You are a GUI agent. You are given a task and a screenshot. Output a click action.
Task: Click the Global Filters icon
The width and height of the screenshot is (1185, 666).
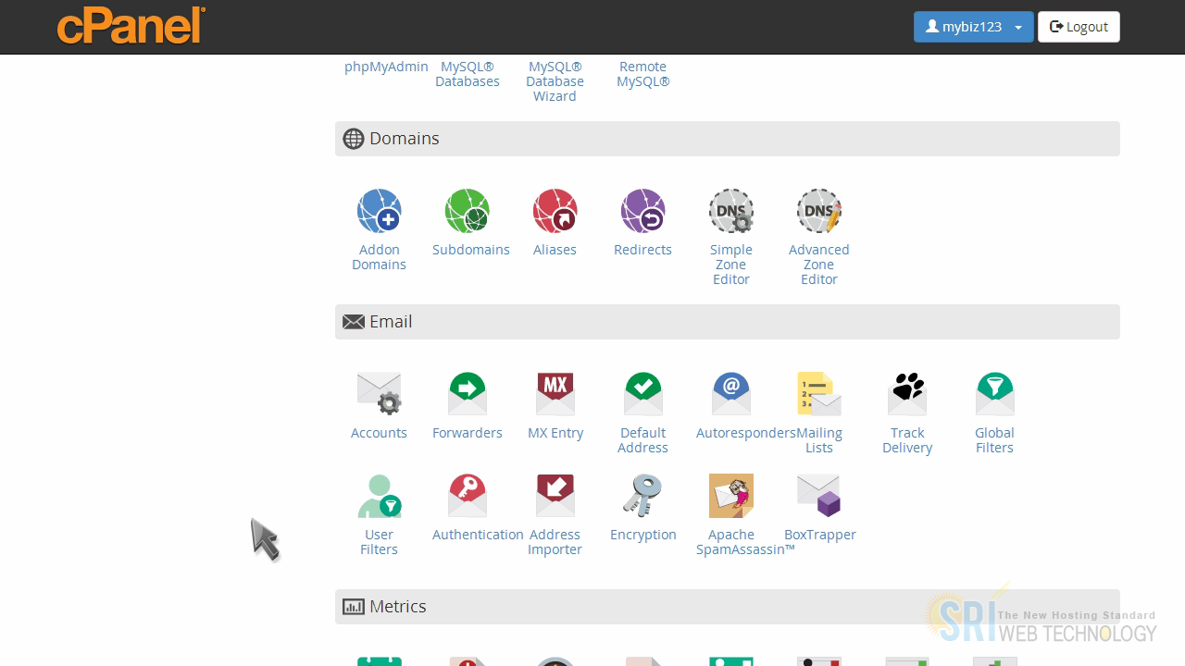click(994, 394)
